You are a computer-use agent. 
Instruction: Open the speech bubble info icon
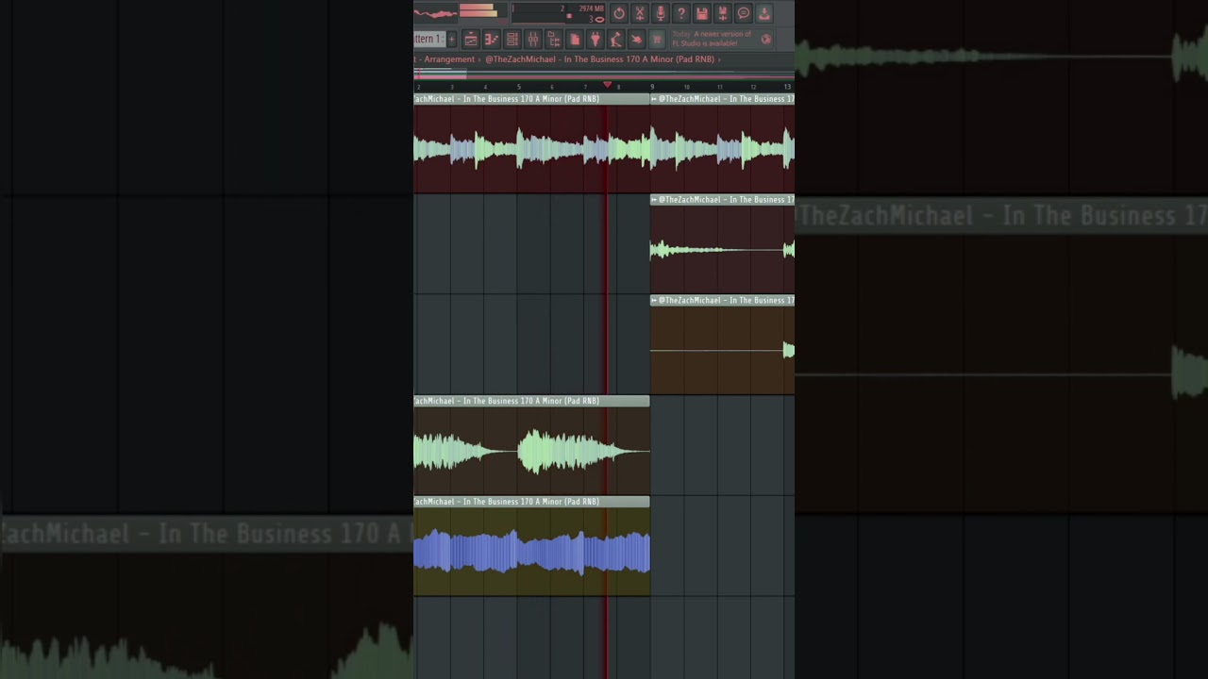(x=744, y=13)
